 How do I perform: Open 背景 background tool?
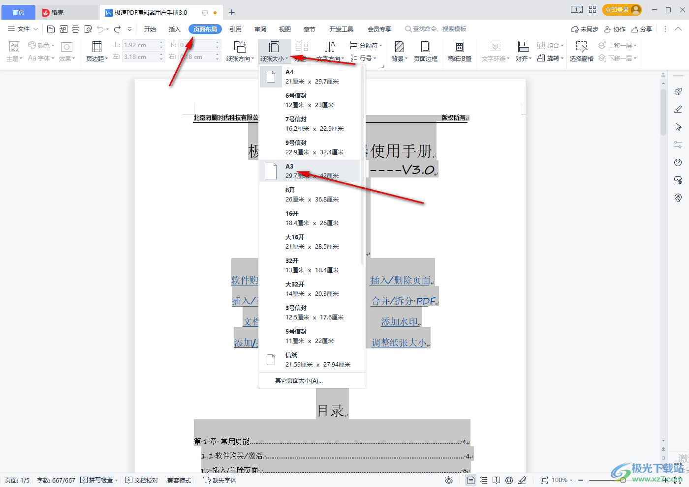(400, 51)
